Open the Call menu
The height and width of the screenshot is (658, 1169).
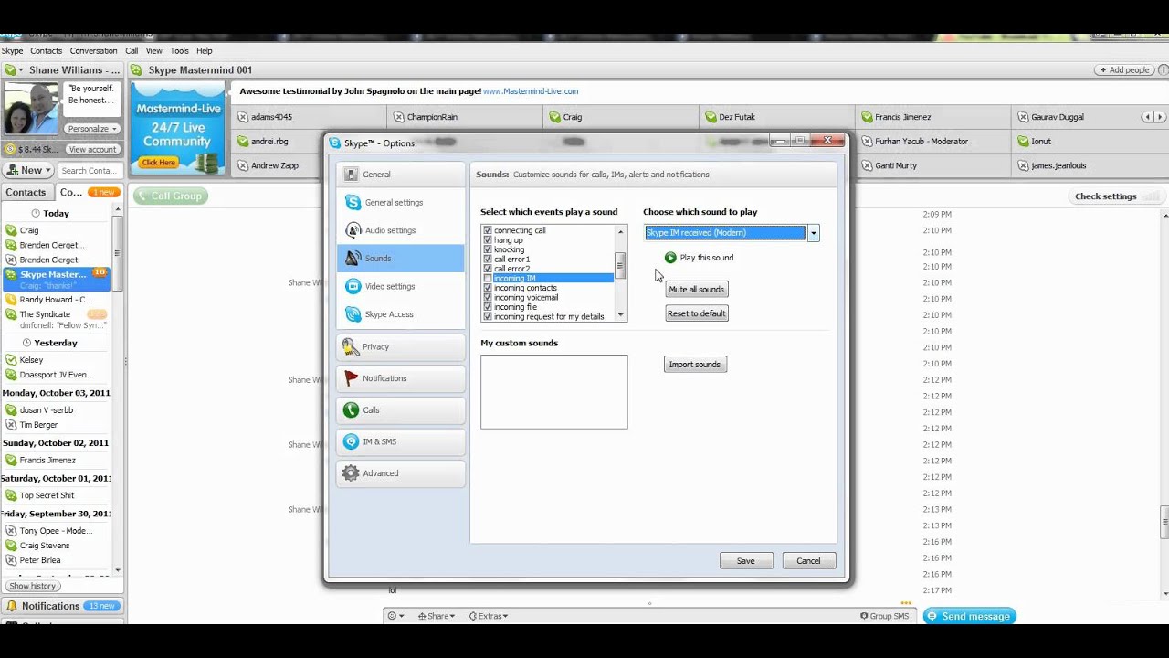(x=132, y=51)
